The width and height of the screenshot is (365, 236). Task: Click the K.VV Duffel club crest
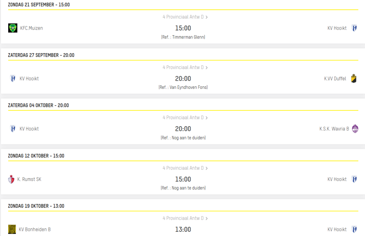pos(354,78)
